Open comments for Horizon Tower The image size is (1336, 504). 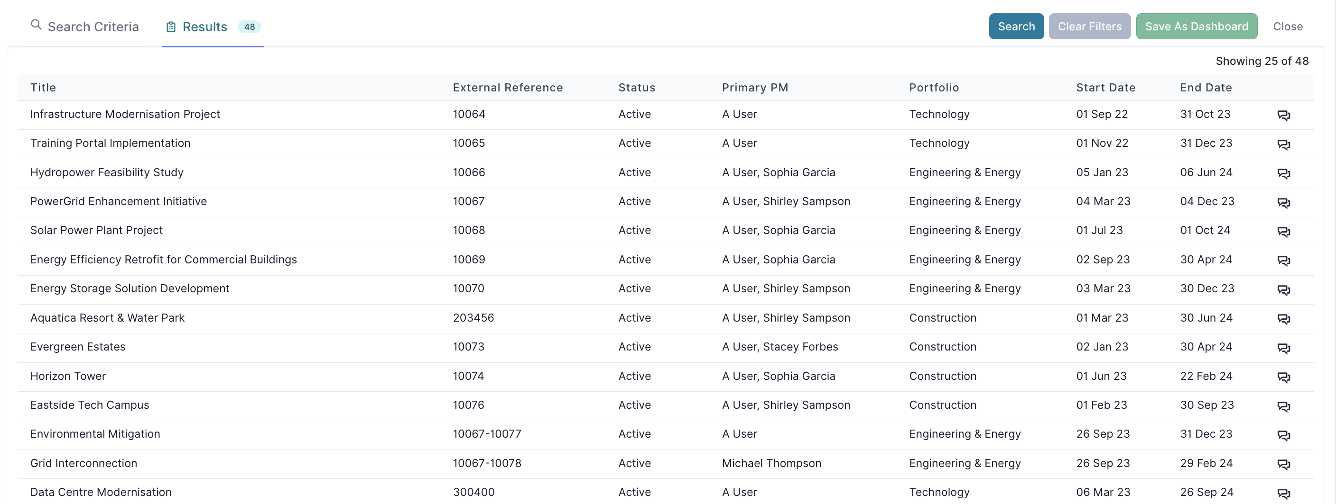(x=1283, y=377)
